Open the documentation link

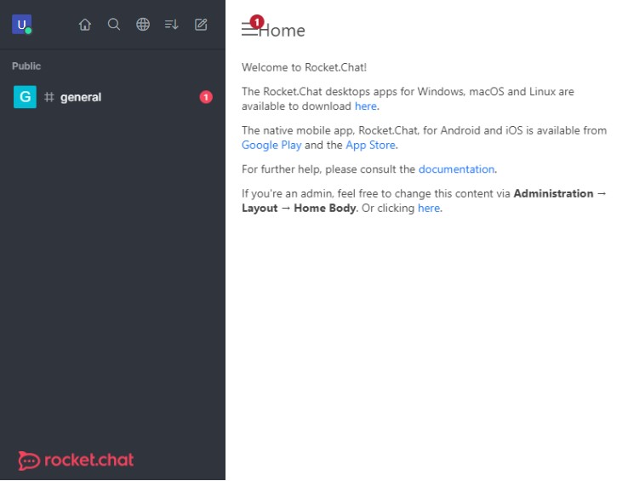[x=456, y=169]
